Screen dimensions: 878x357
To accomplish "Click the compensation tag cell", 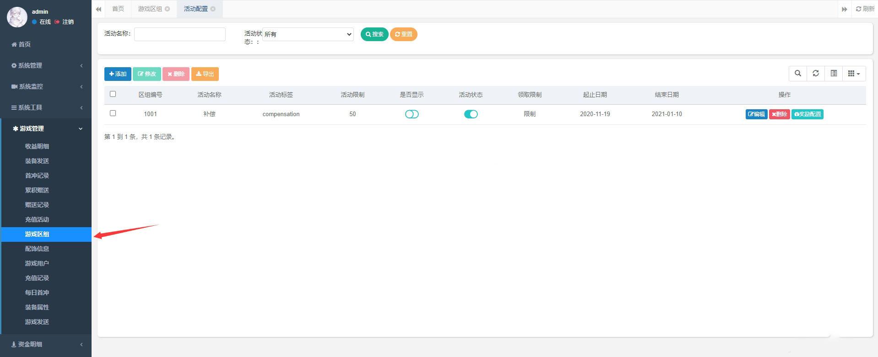I will tap(281, 114).
